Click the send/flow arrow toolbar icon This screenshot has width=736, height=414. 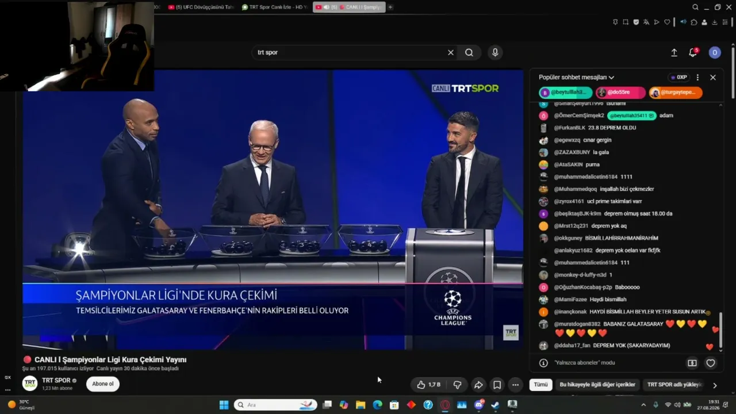pos(657,22)
